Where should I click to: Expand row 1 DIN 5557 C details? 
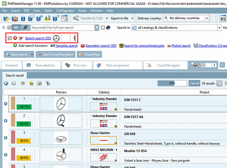(x=6, y=104)
